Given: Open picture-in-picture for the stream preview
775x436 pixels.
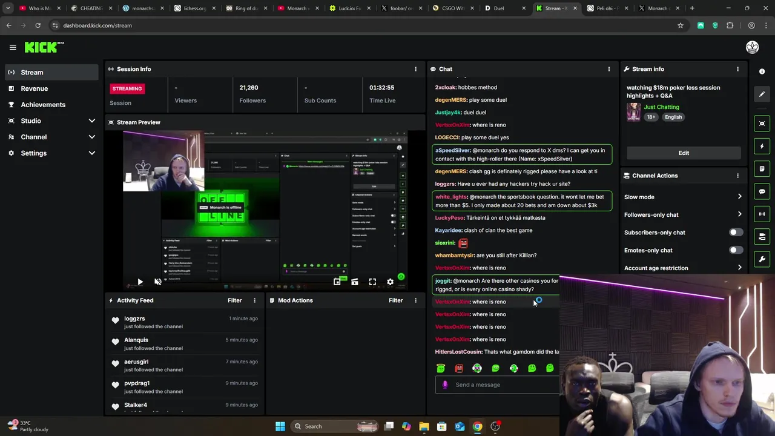Looking at the screenshot, I should point(337,282).
